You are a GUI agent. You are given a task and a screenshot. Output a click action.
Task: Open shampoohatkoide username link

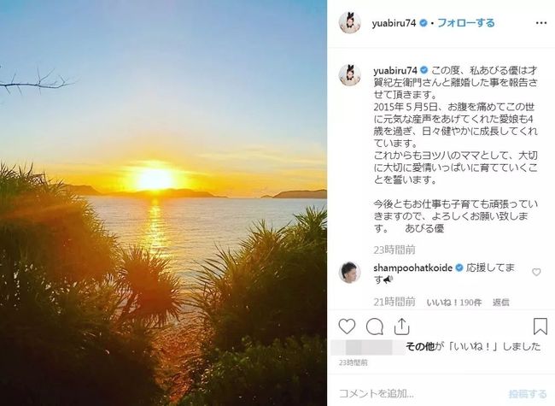pyautogui.click(x=412, y=268)
